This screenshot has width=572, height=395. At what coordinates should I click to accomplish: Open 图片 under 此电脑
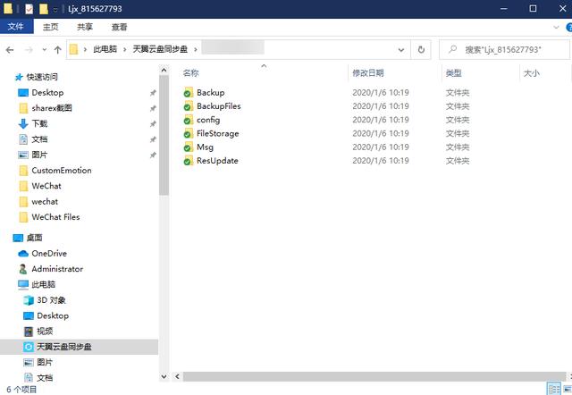tap(45, 363)
